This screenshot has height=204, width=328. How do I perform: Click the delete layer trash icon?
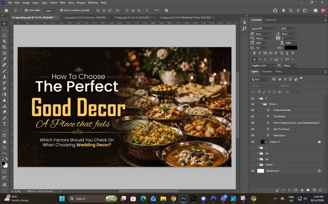(x=320, y=190)
